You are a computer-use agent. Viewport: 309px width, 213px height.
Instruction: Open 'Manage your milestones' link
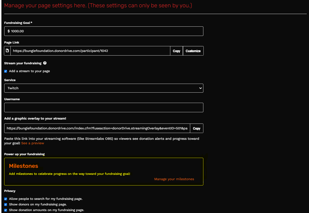pos(174,179)
